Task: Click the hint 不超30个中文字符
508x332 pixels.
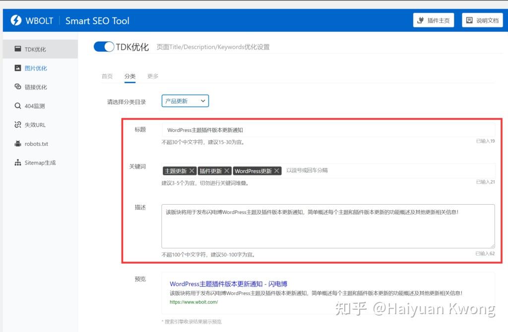Action: point(183,142)
